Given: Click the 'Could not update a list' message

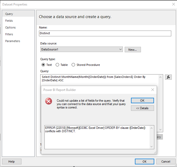Looking at the screenshot, I should pyautogui.click(x=91, y=104).
